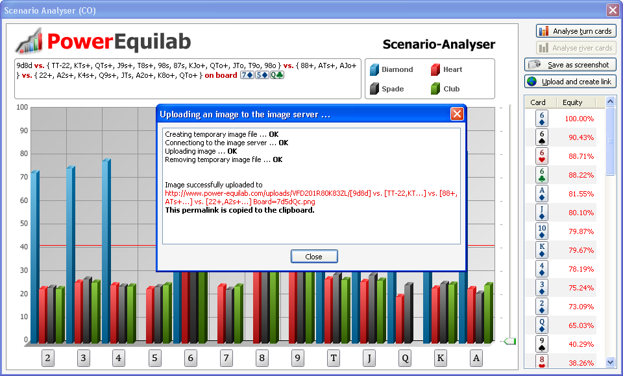The height and width of the screenshot is (376, 623).
Task: Click the A rank label under the chart
Action: (476, 358)
